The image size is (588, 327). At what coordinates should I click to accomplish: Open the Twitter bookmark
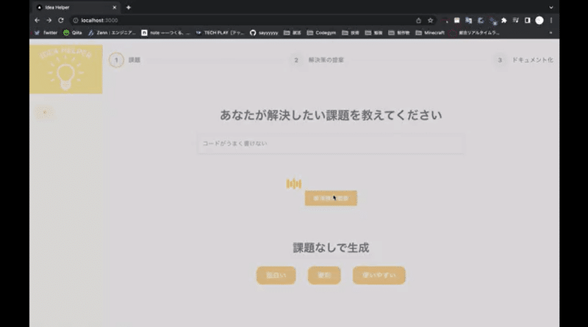pyautogui.click(x=46, y=33)
